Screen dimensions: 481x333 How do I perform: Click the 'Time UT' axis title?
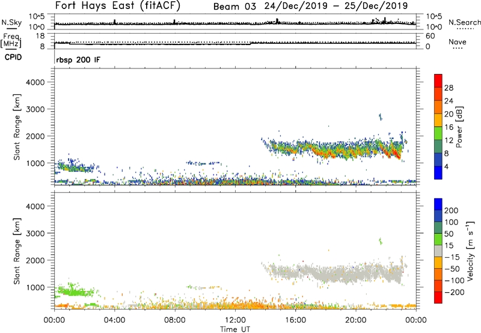click(x=235, y=329)
